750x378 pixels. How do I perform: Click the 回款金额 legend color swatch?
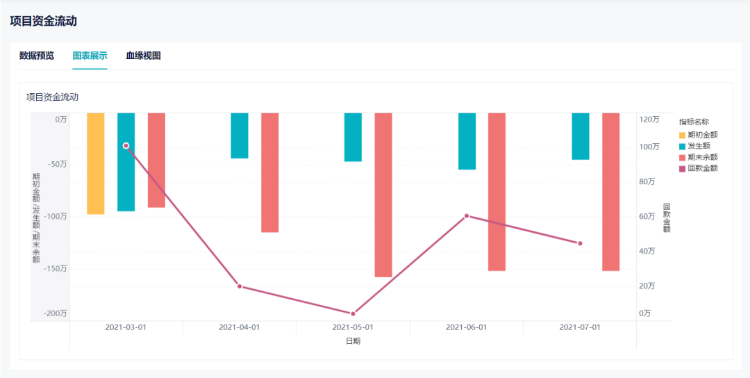point(682,168)
